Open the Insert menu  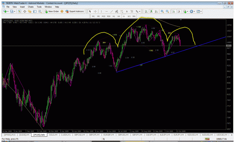pos(22,7)
